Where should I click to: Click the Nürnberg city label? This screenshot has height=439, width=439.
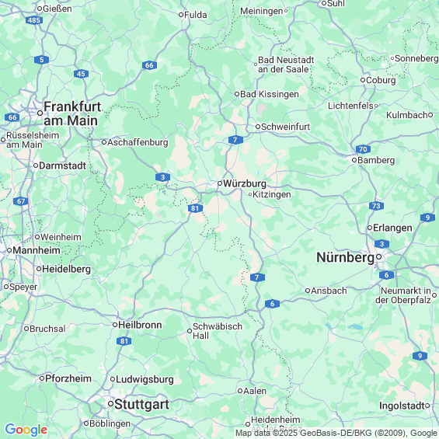pos(345,257)
